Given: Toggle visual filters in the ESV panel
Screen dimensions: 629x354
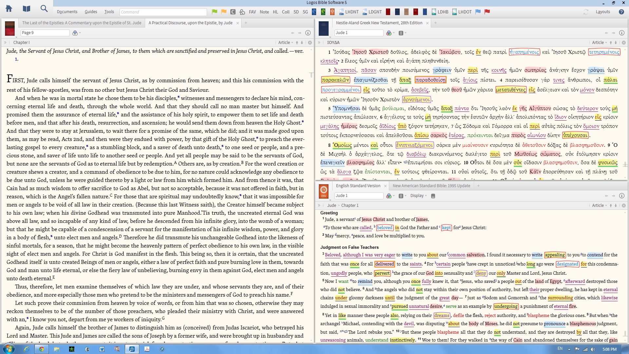Looking at the screenshot, I should click(389, 196).
